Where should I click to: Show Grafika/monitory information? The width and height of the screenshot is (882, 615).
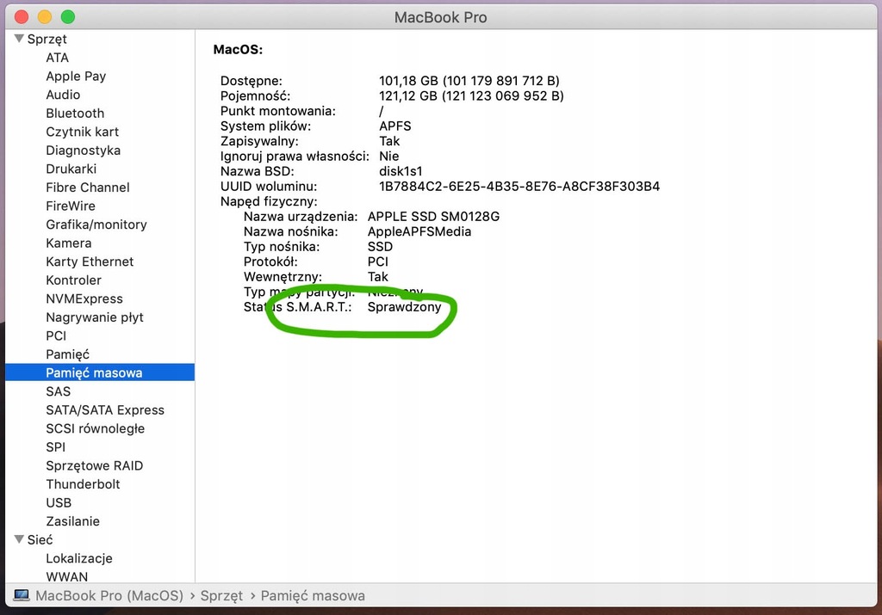click(x=96, y=224)
